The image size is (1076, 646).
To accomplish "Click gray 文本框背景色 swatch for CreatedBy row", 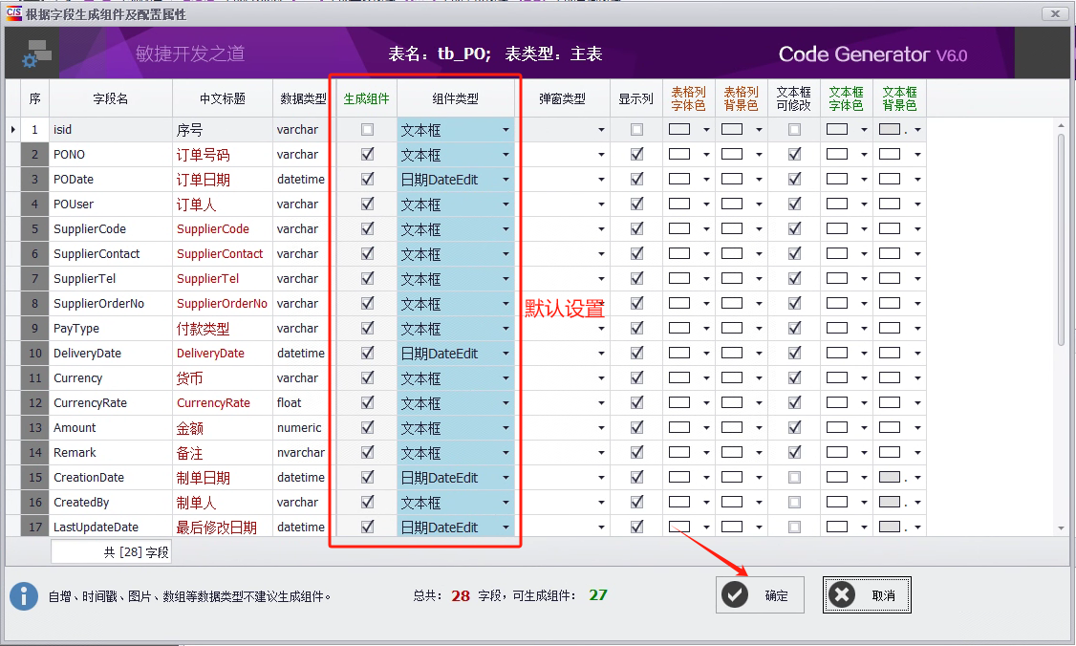I will [x=890, y=502].
